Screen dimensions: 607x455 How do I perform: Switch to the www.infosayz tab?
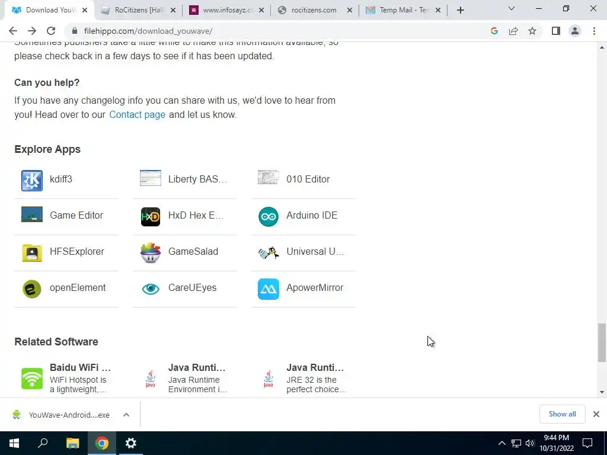227,10
